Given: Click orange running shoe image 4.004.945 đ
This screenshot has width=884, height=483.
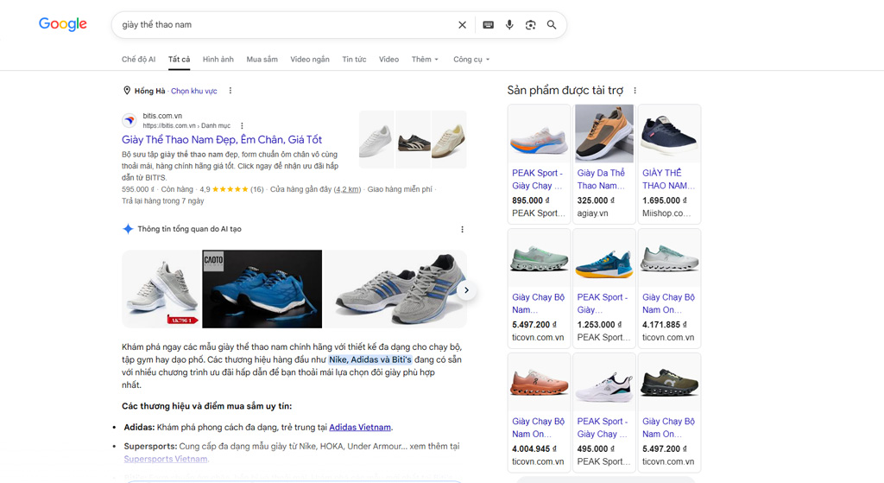Looking at the screenshot, I should click(539, 382).
